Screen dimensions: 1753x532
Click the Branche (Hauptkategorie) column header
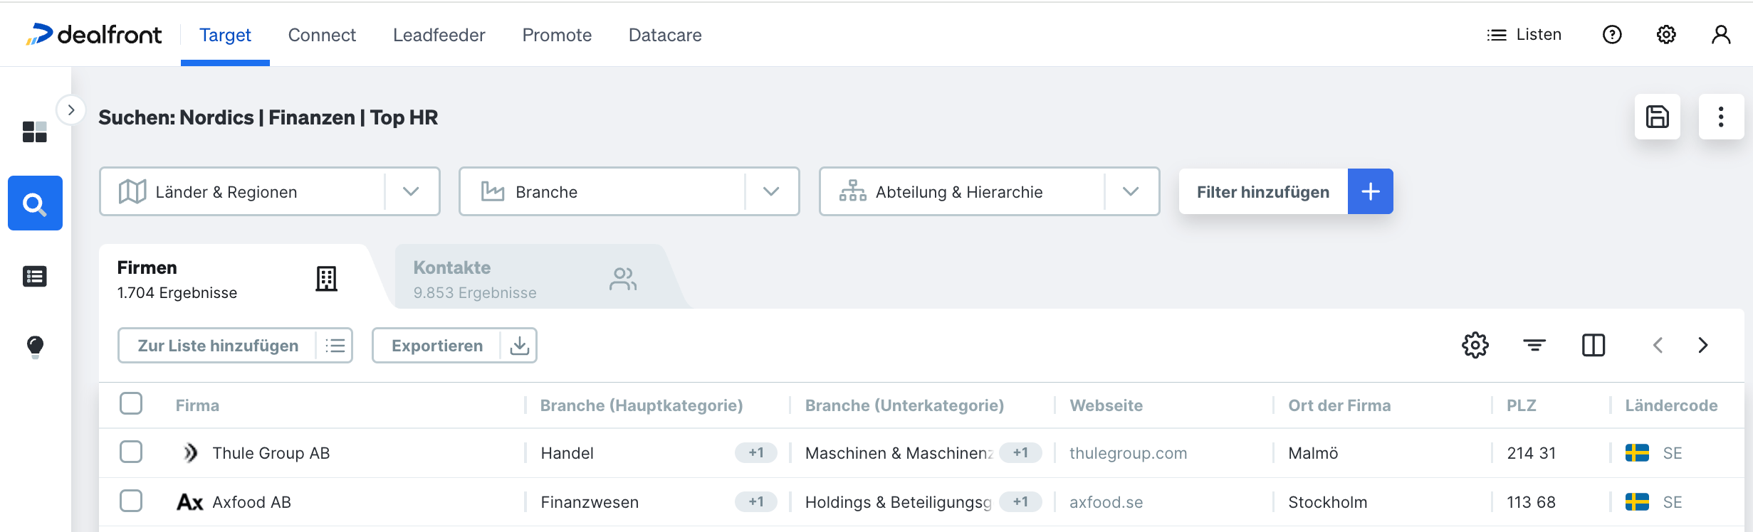pyautogui.click(x=641, y=405)
